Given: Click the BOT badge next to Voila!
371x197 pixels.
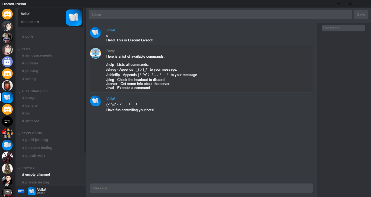Looking at the screenshot, I should (21, 191).
